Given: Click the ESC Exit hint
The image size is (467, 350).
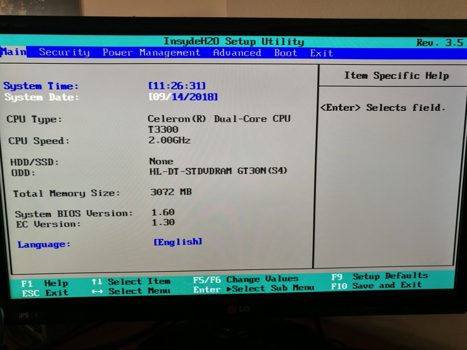Looking at the screenshot, I should click(45, 293).
